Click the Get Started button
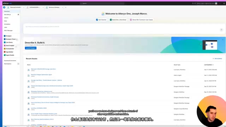Image resolution: width=226 pixels, height=127 pixels. tap(101, 20)
